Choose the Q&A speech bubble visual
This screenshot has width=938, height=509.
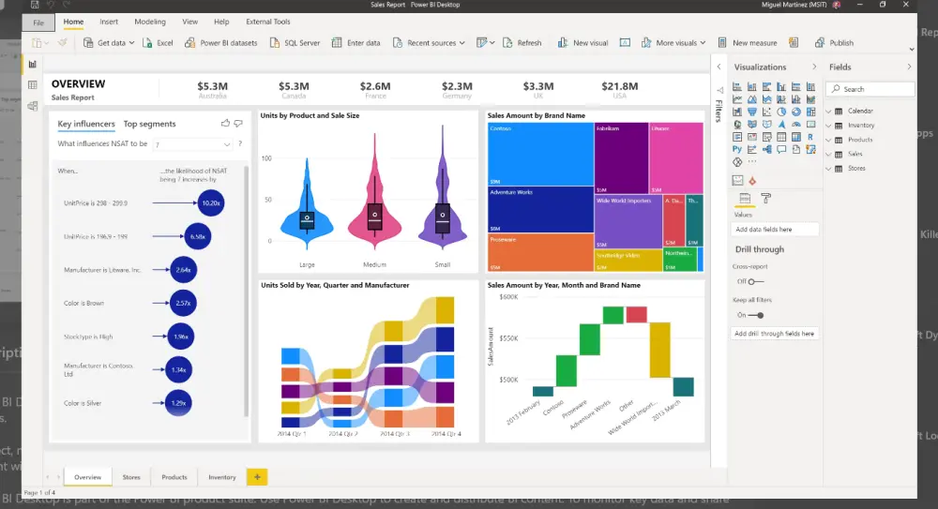point(781,150)
